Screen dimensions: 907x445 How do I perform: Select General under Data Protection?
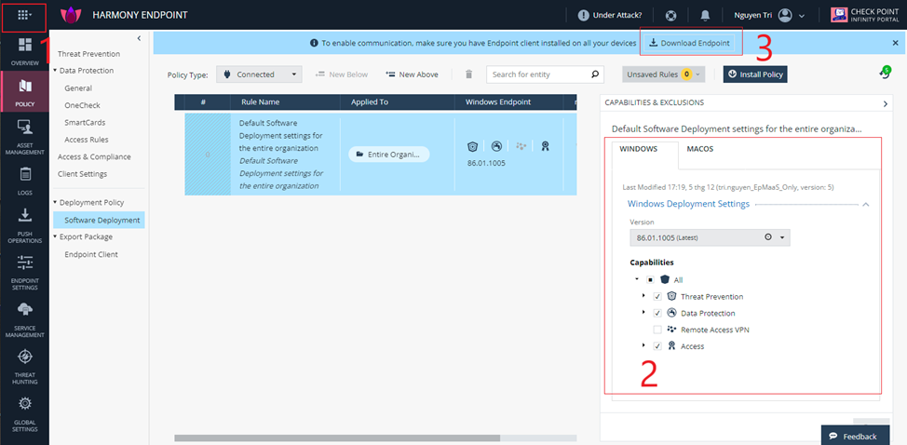click(78, 88)
